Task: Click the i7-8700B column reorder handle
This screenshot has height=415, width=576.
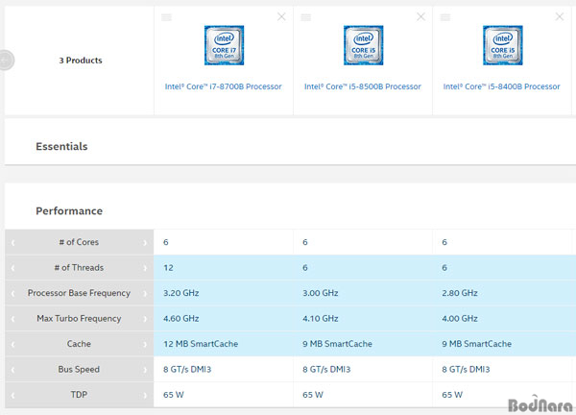Action: tap(166, 17)
